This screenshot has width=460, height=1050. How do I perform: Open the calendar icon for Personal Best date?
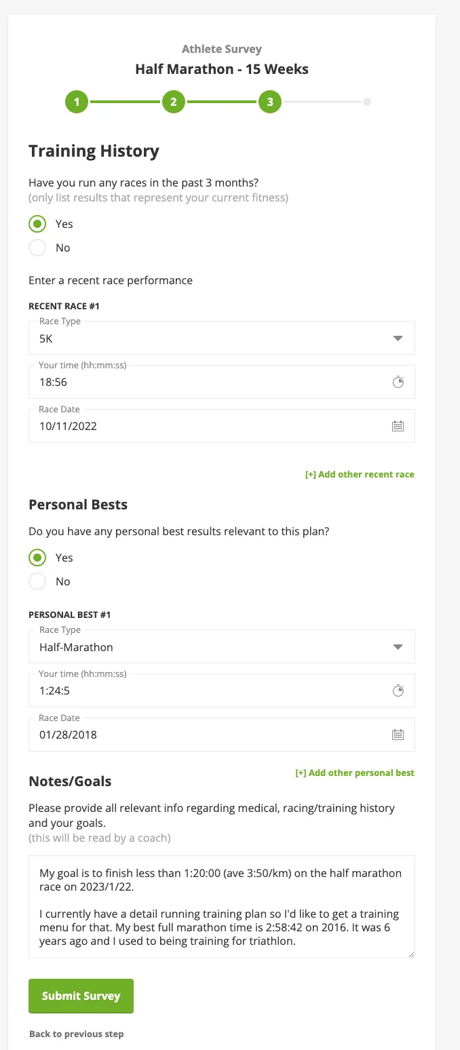[398, 735]
